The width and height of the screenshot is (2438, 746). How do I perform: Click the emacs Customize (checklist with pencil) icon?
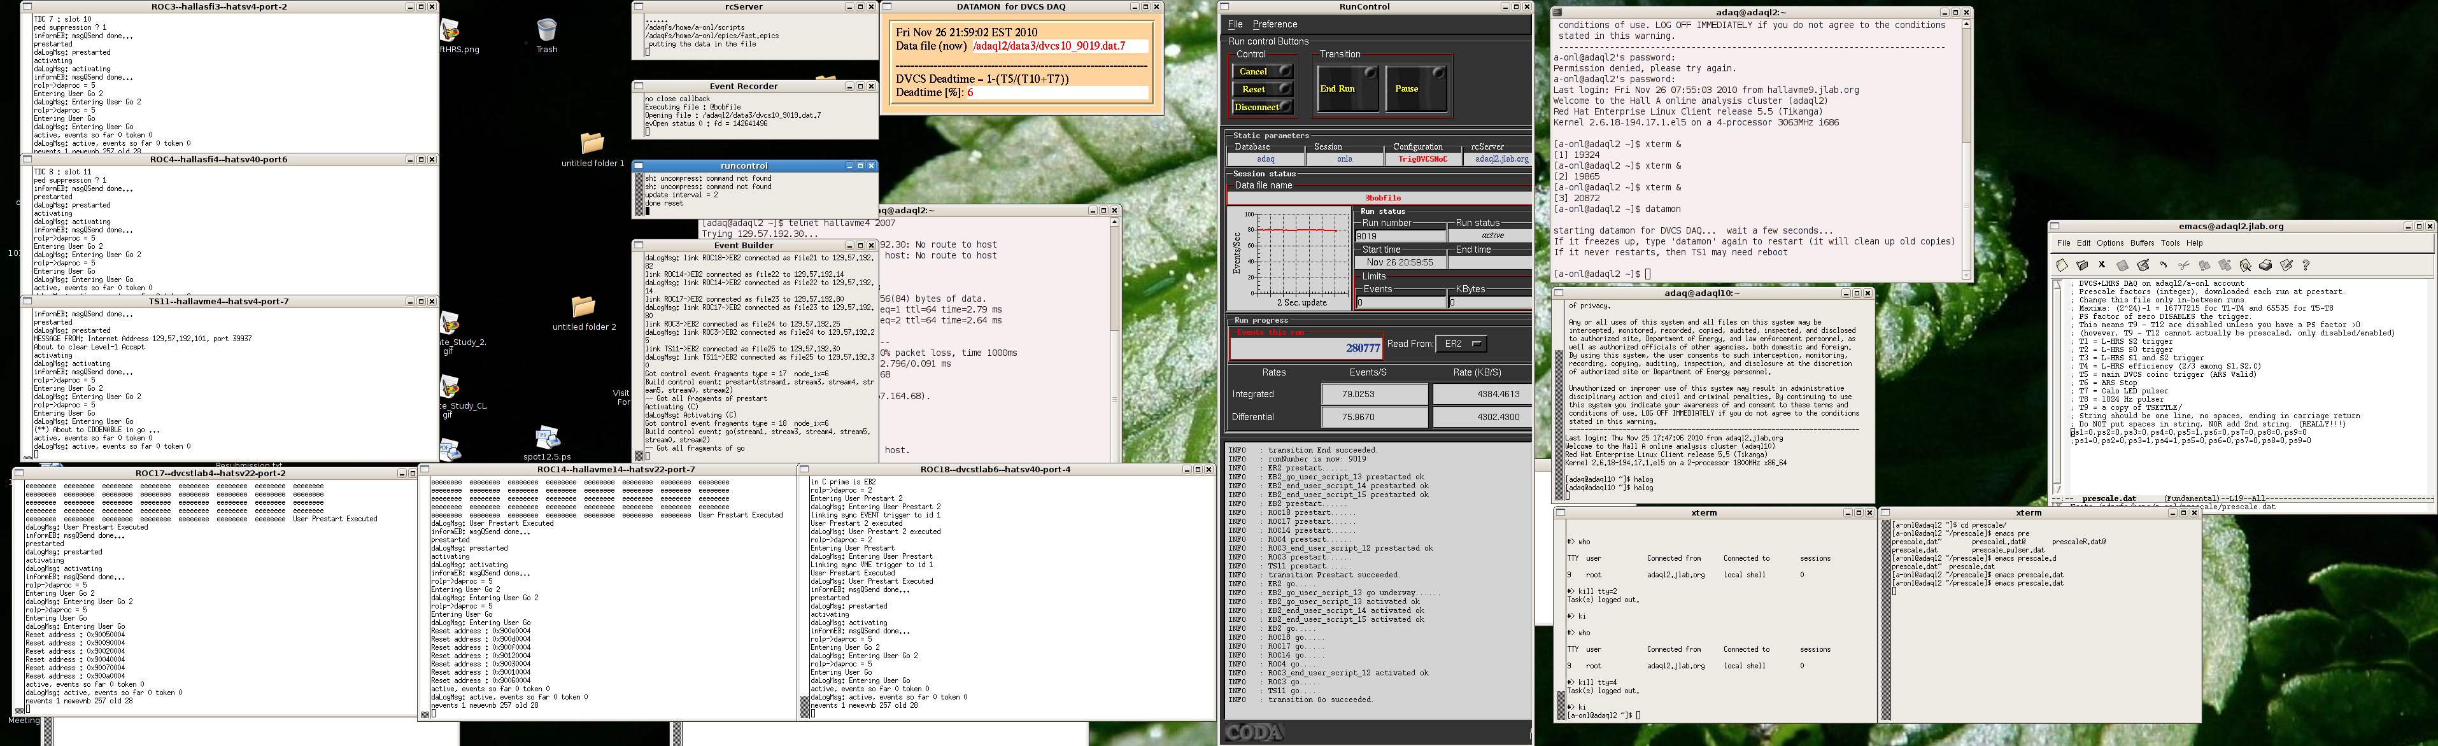[x=2286, y=265]
